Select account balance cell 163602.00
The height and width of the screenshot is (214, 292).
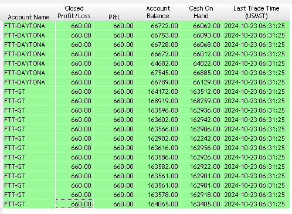(x=158, y=120)
